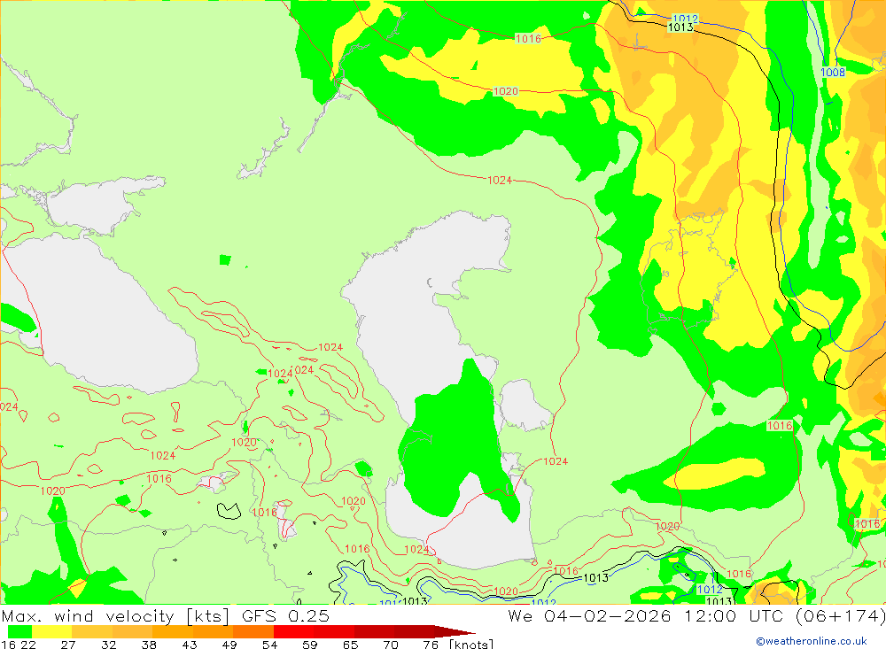Viewport: 886px width, 649px height.
Task: Click the green 16-22 knots legend swatch
Action: tap(19, 631)
